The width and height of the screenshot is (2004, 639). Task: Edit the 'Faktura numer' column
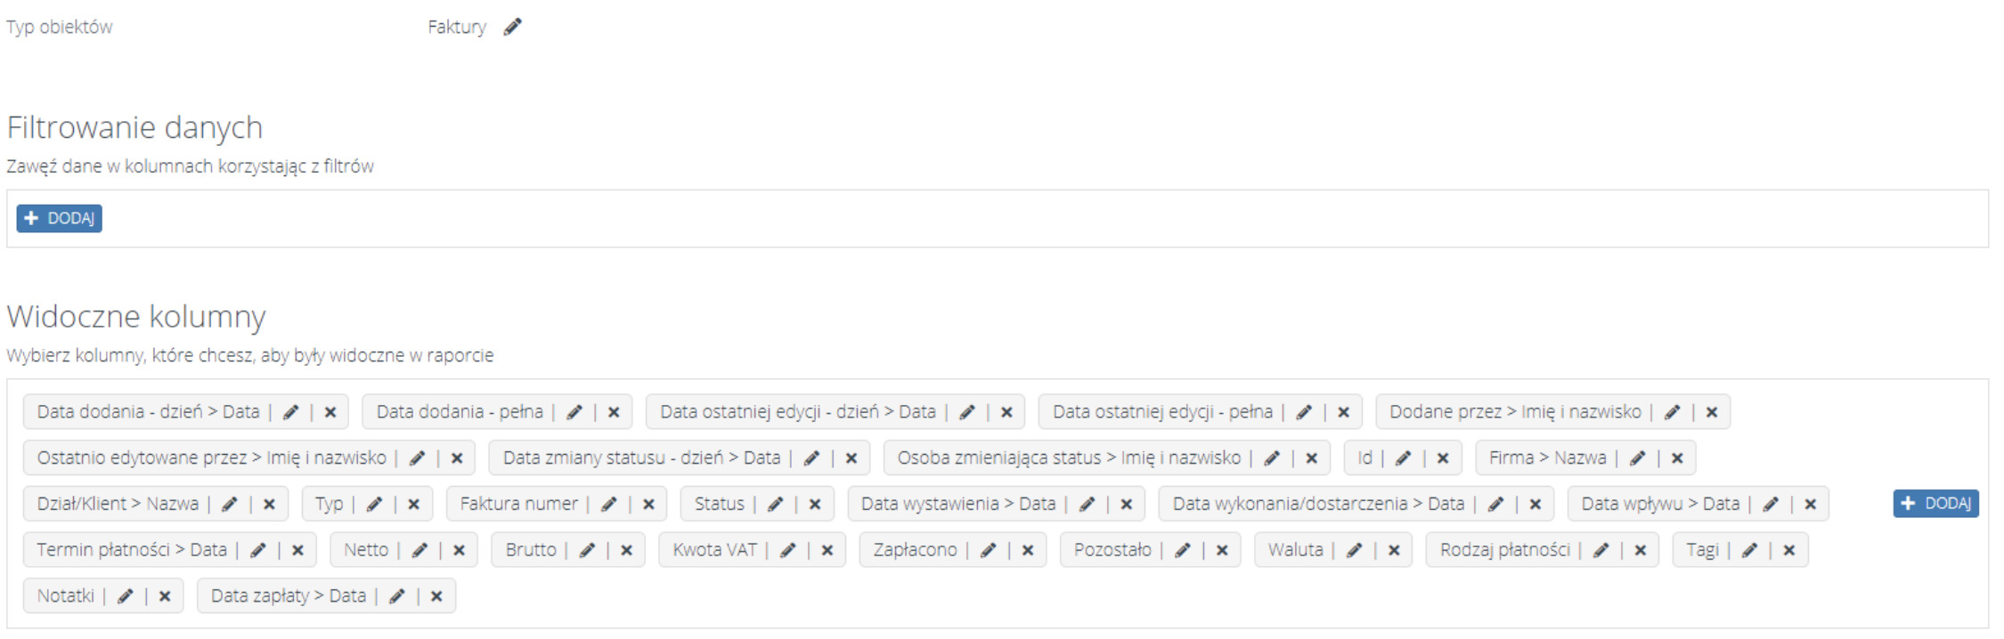coord(609,505)
